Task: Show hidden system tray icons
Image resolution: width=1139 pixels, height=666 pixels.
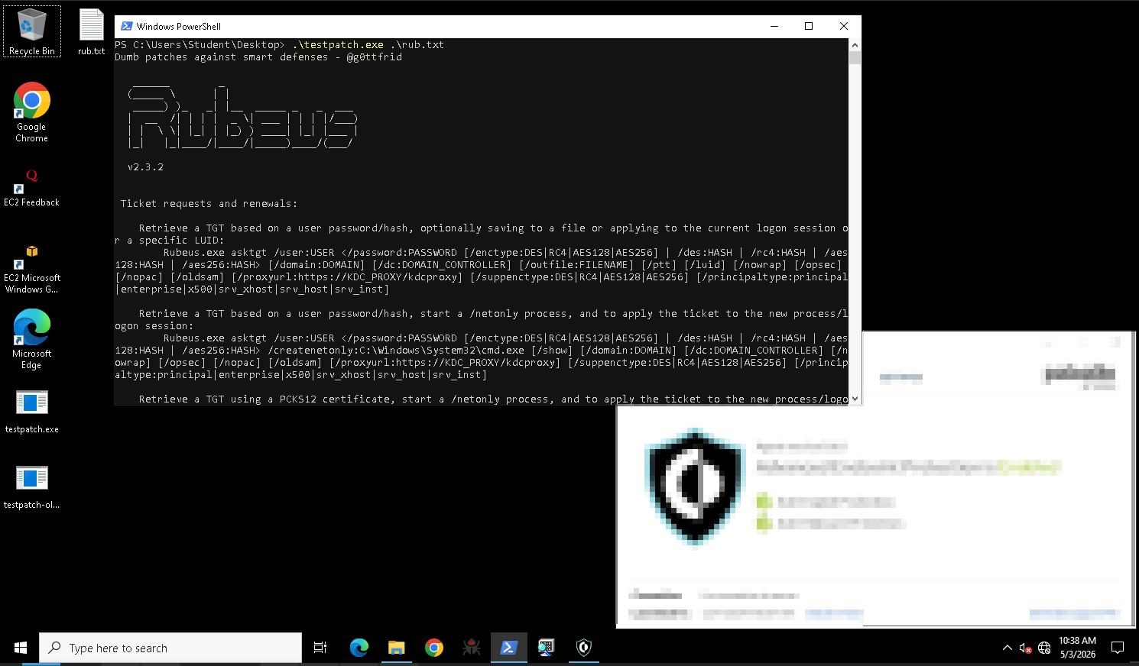Action: [x=1007, y=648]
